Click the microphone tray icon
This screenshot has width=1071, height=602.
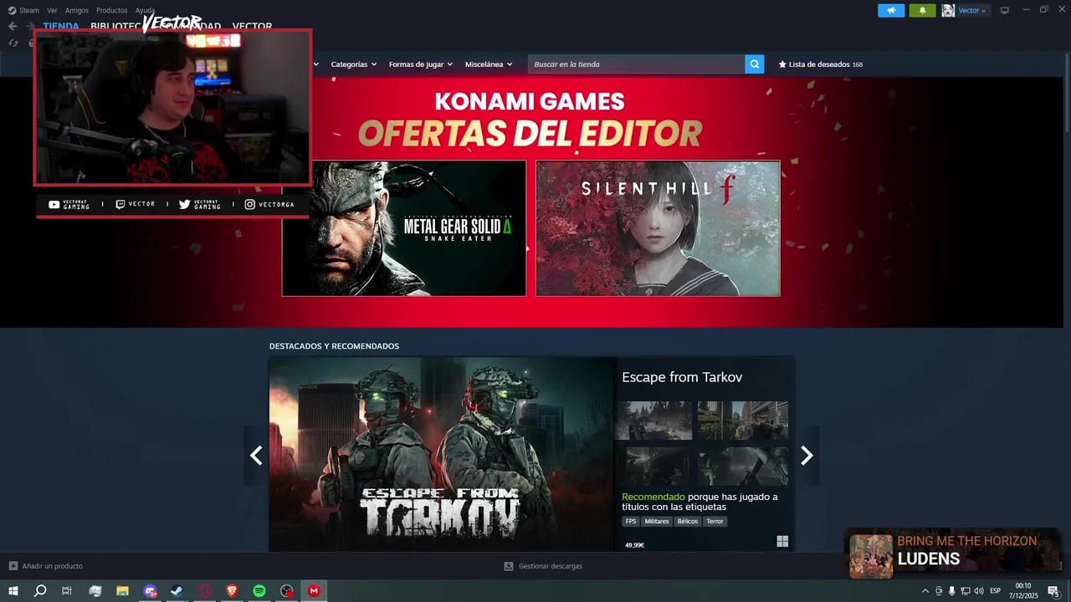(x=951, y=591)
